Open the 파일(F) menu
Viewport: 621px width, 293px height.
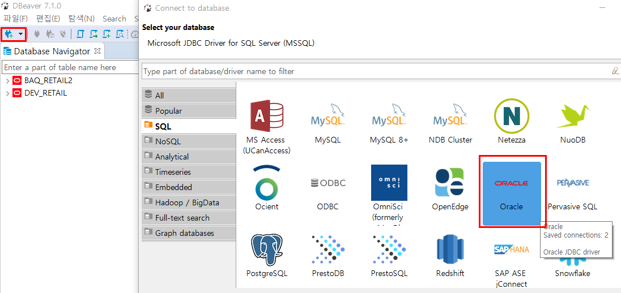(16, 19)
